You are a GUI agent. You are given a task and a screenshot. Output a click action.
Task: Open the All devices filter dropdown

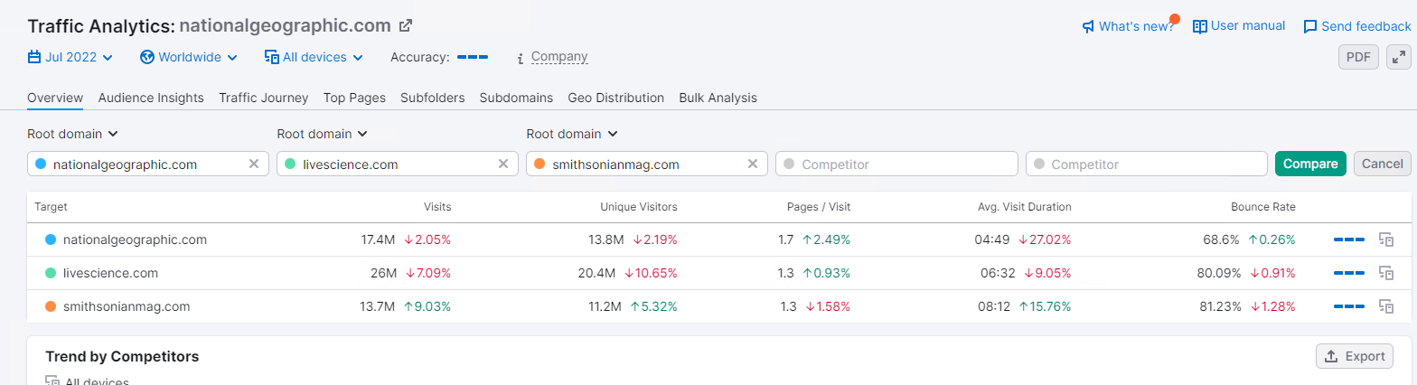coord(314,57)
